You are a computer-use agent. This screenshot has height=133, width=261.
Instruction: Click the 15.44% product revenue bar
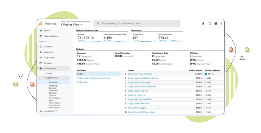coord(206,74)
